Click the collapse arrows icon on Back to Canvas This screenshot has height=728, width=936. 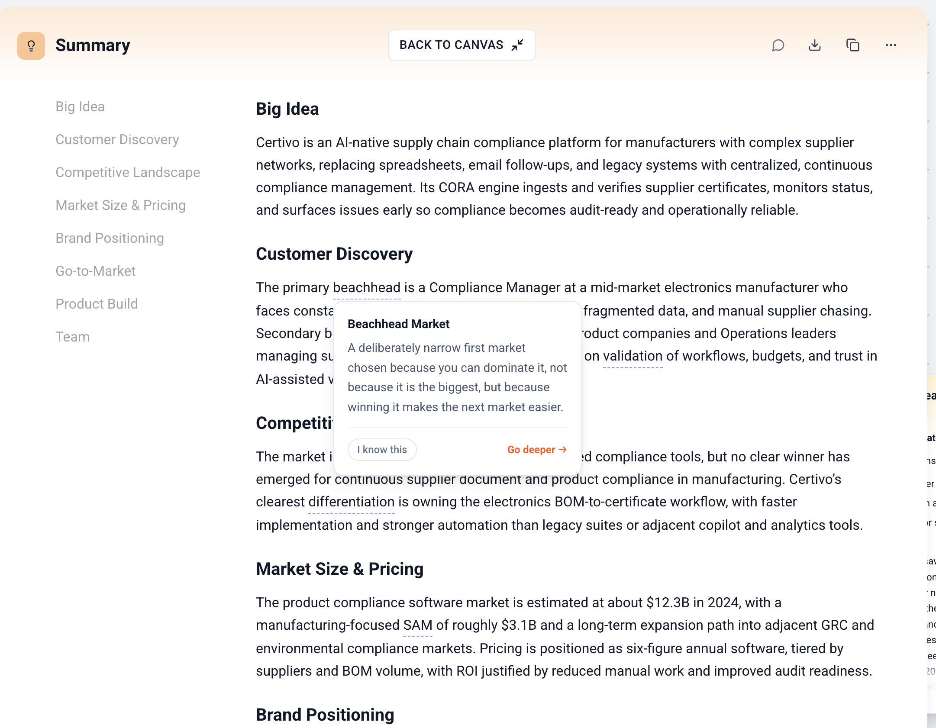[517, 45]
